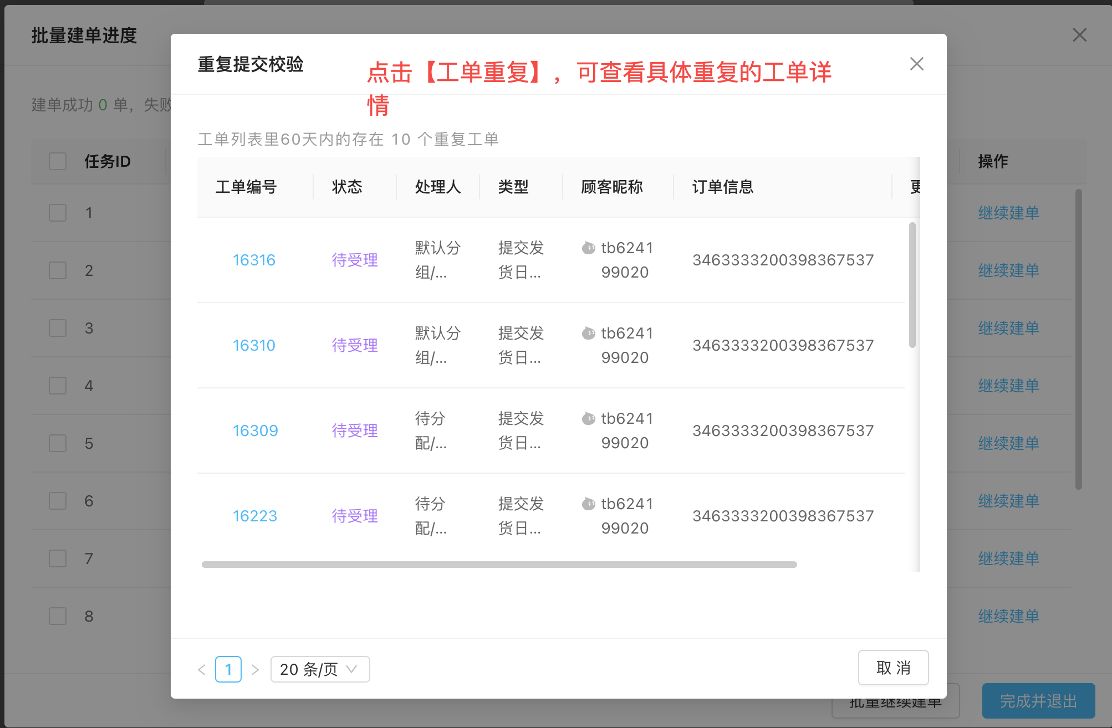Check the checkbox for task 6
Screen dimensions: 1112x728
[x=58, y=501]
